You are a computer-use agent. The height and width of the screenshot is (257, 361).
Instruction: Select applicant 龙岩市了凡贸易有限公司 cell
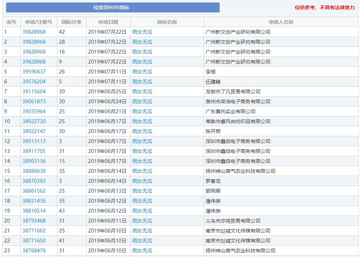[x=281, y=92]
